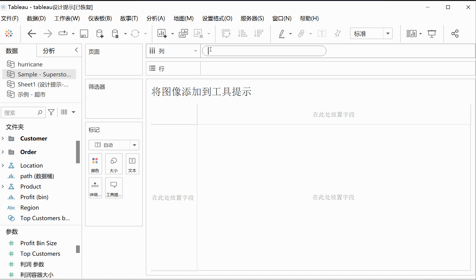Click the Color button on Marks card

click(x=95, y=164)
